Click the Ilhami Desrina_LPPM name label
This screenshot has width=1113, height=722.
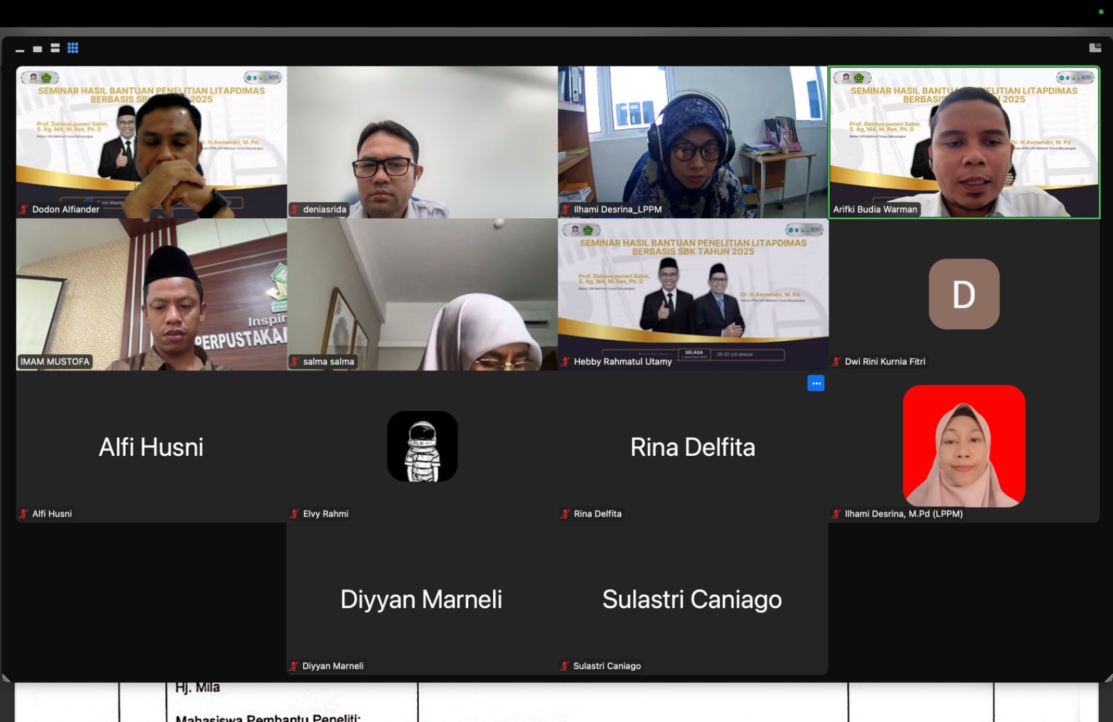click(x=617, y=209)
